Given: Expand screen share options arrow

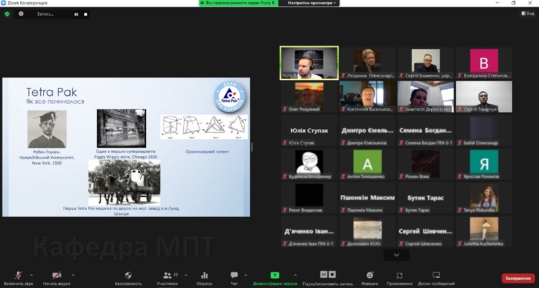Looking at the screenshot, I should (x=295, y=275).
